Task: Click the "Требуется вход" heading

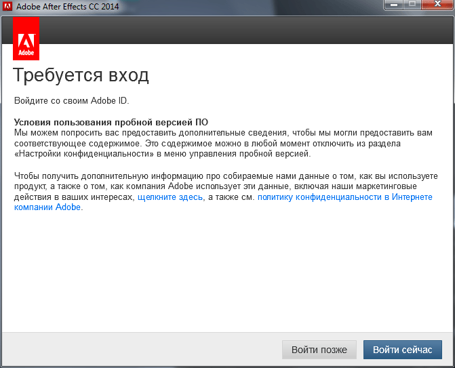Action: click(x=81, y=75)
